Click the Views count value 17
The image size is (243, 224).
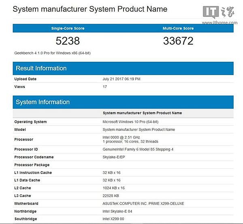[x=105, y=87]
